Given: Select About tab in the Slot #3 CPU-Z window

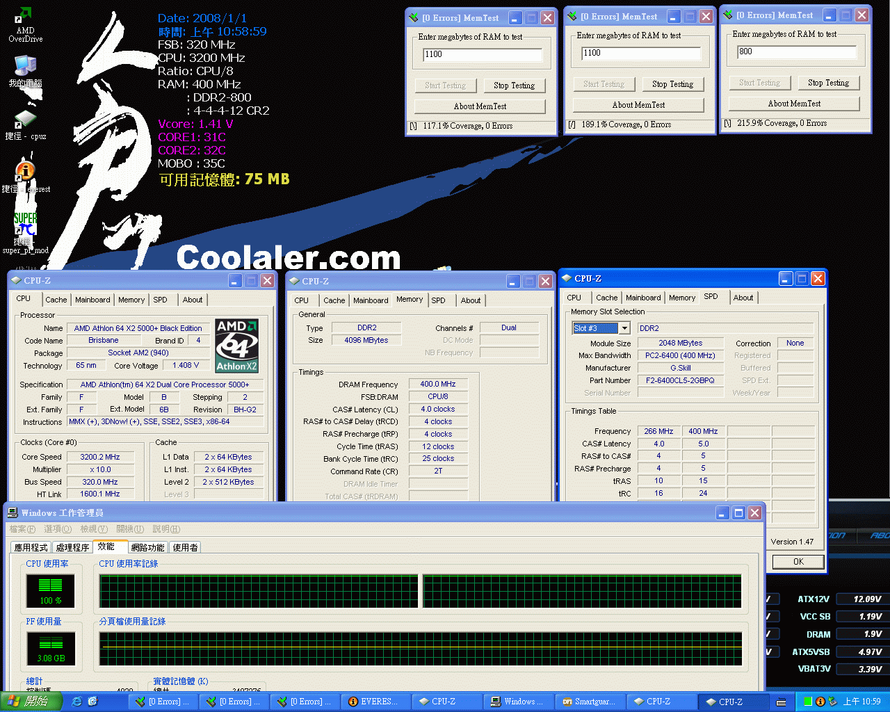Looking at the screenshot, I should click(743, 298).
